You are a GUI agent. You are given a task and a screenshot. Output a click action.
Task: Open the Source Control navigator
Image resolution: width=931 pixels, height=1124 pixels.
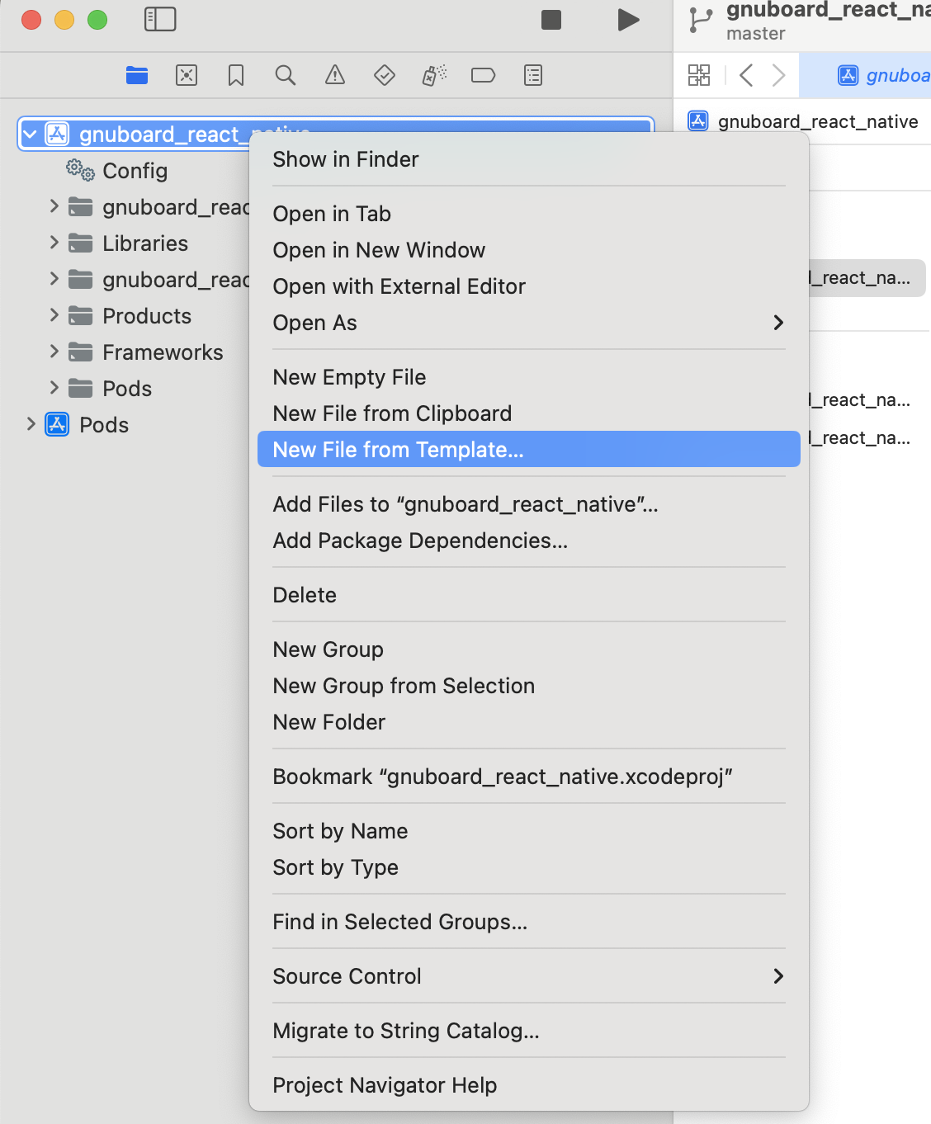[187, 75]
